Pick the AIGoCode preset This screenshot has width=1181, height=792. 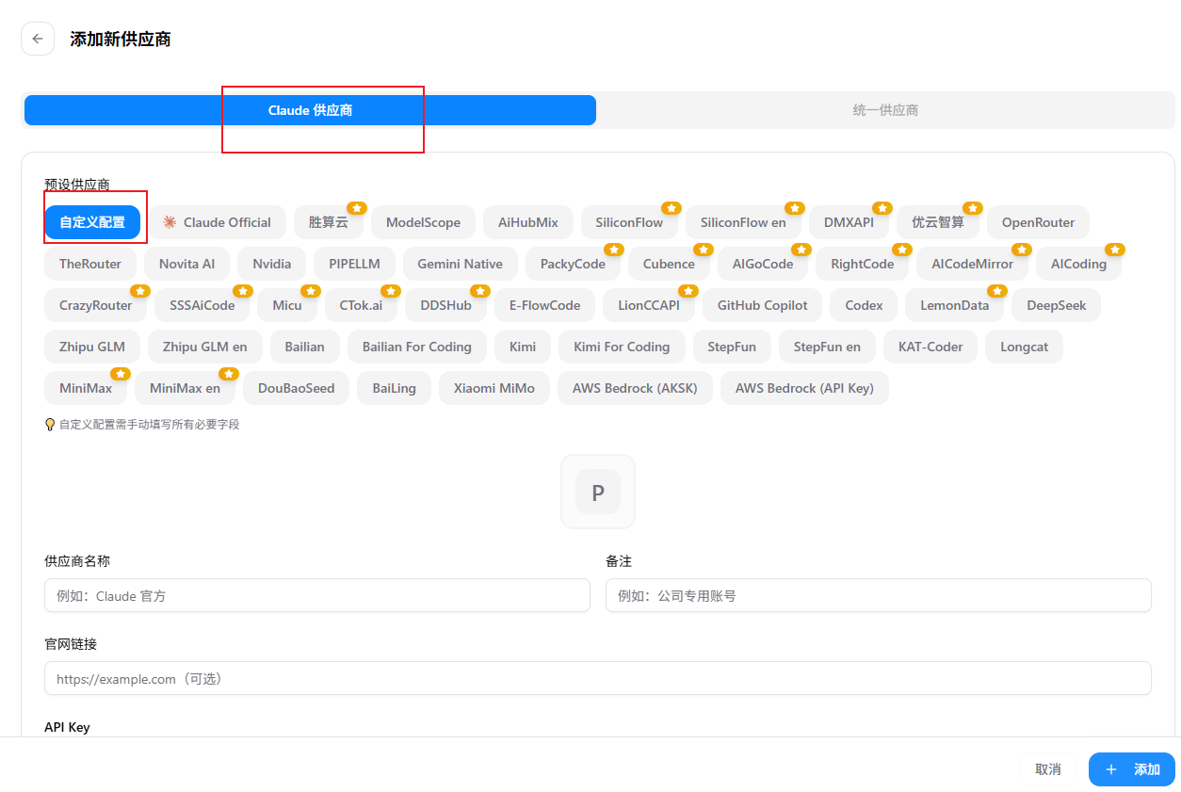763,264
